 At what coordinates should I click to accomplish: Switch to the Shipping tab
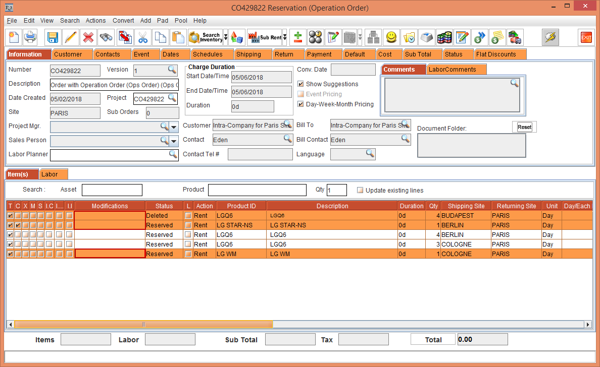pos(248,54)
